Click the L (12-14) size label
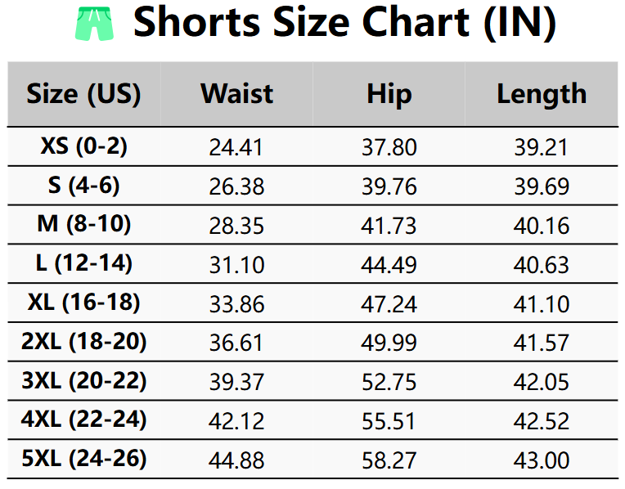Image resolution: width=625 pixels, height=489 pixels. [x=83, y=264]
